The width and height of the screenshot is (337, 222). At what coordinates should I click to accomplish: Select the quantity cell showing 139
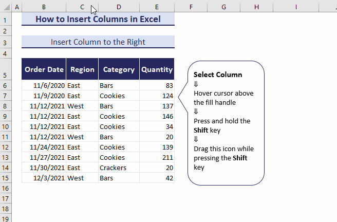tap(157, 147)
